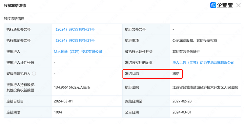Select freeze end date 2027-02-28
The width and height of the screenshot is (244, 124).
point(182,101)
